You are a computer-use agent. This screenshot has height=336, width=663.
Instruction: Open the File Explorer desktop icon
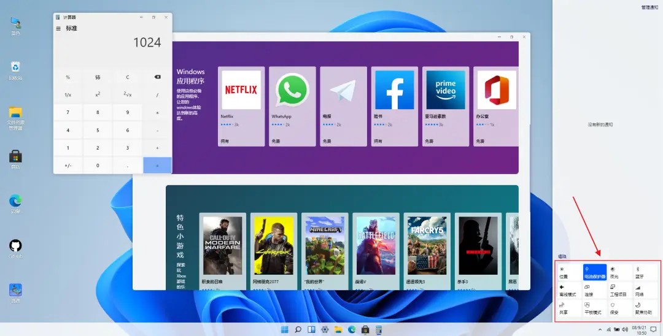(x=15, y=118)
